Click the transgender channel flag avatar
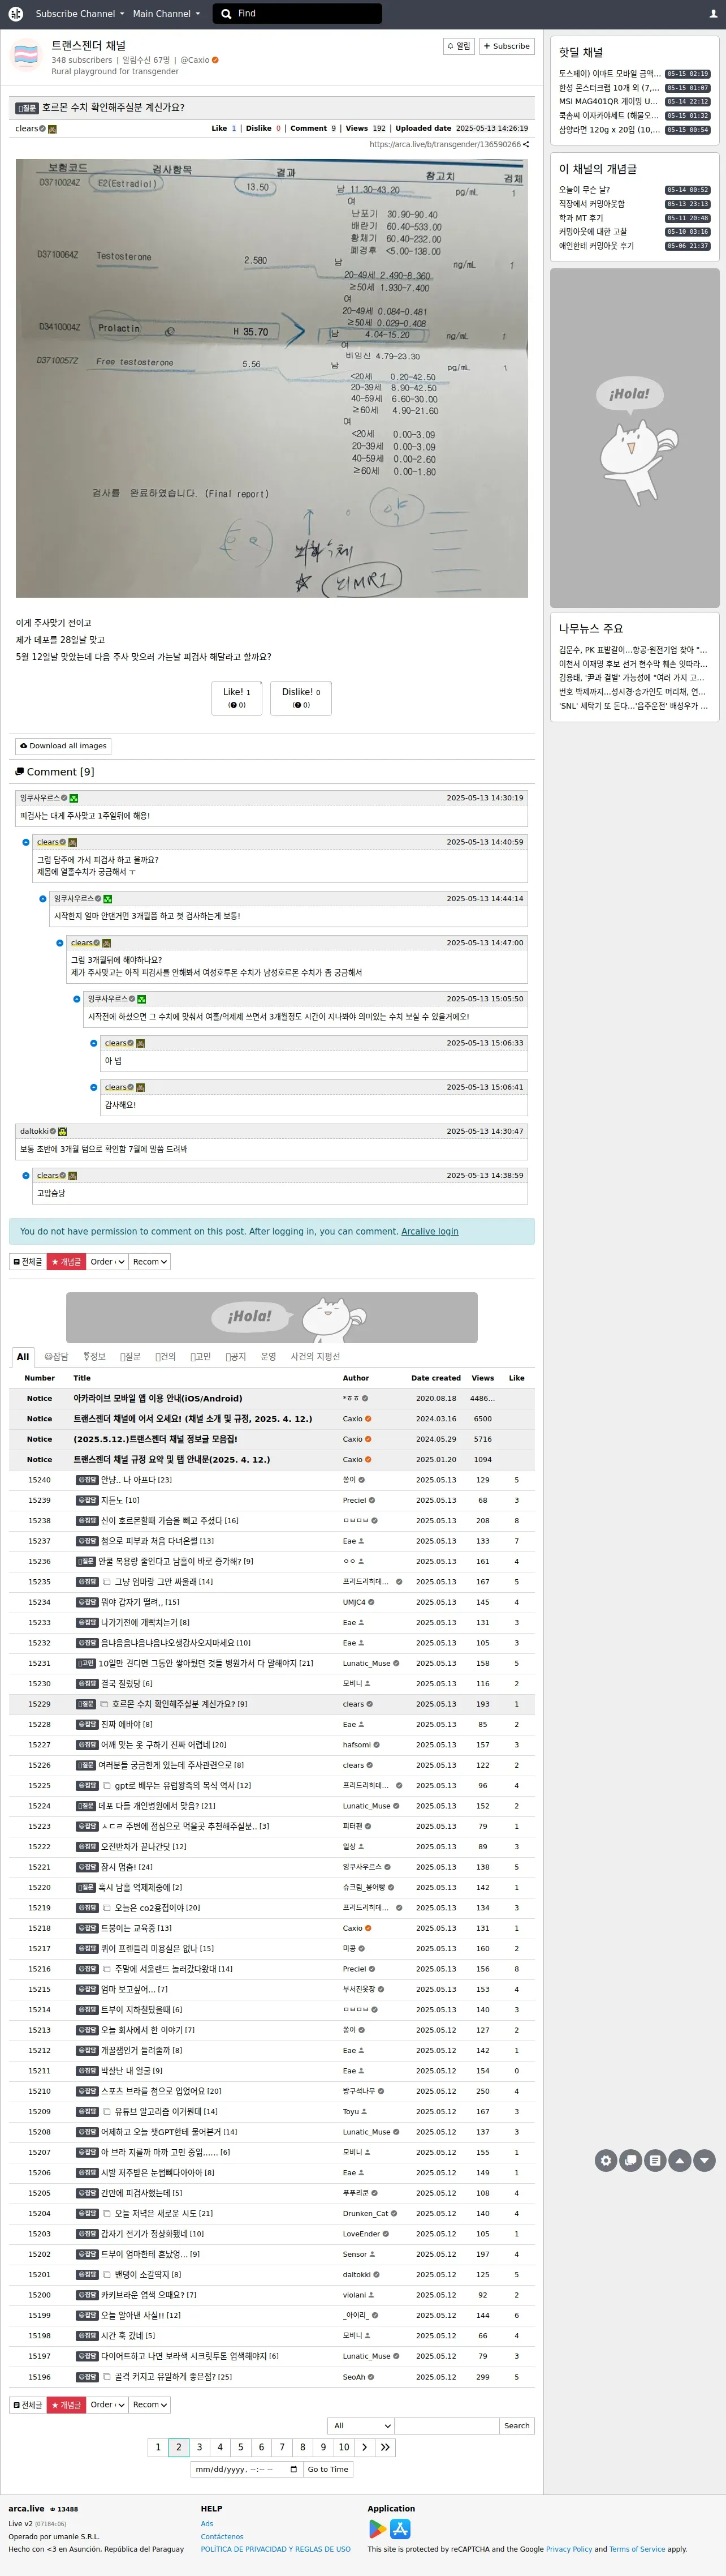726x2576 pixels. tap(27, 55)
